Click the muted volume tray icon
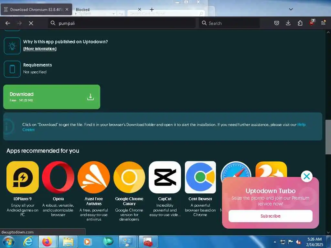 (x=298, y=242)
